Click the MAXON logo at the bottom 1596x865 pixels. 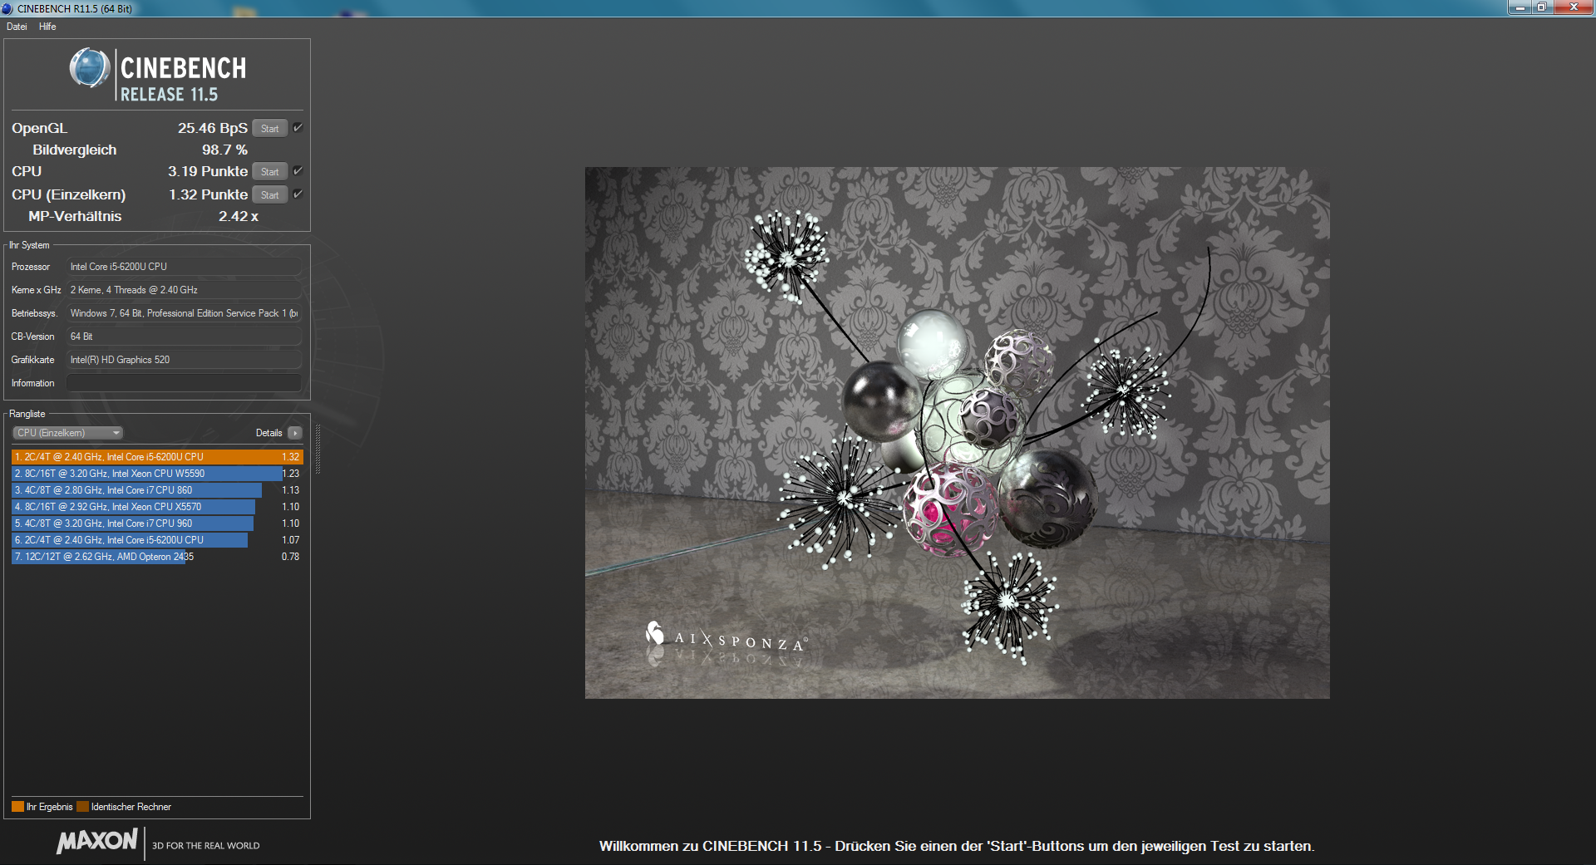(97, 841)
